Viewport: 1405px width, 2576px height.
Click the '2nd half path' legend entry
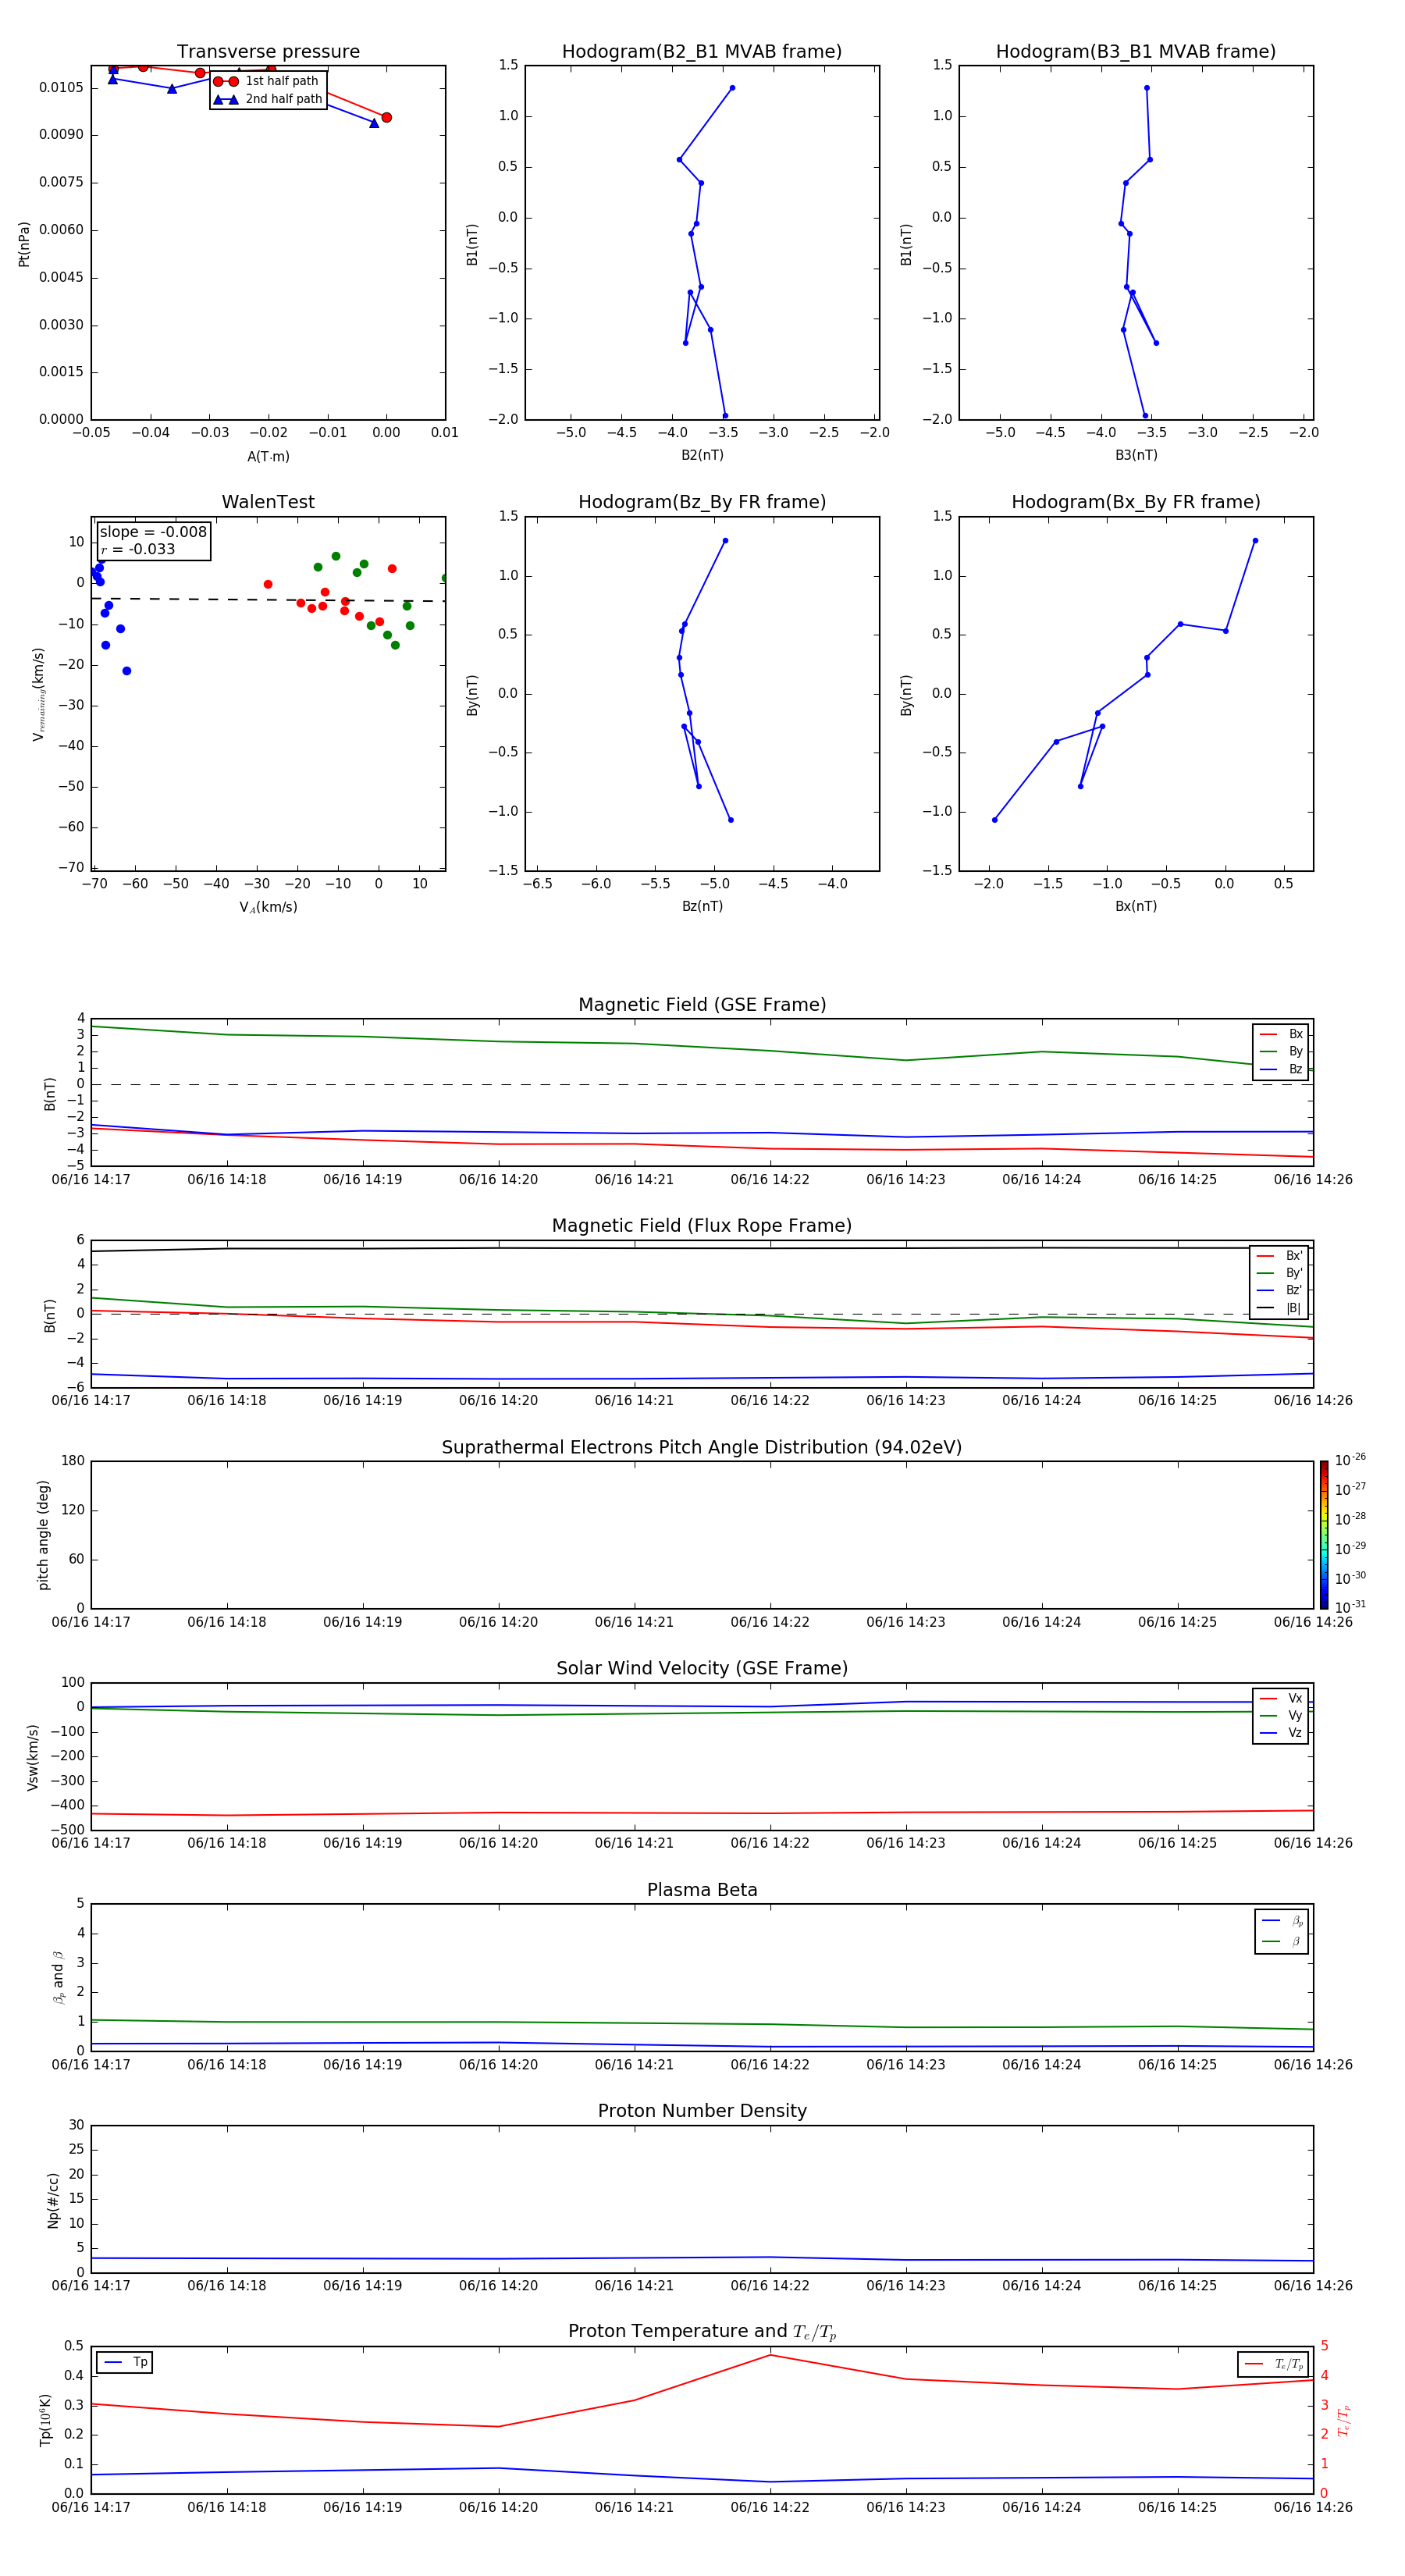pyautogui.click(x=268, y=99)
